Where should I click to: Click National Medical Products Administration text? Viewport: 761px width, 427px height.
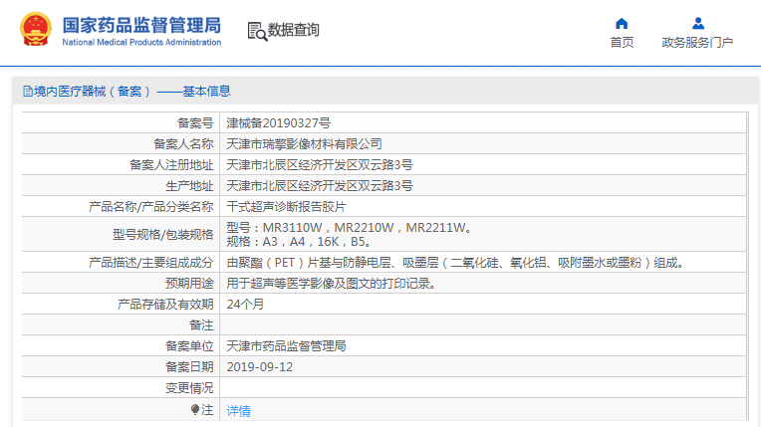pyautogui.click(x=141, y=42)
